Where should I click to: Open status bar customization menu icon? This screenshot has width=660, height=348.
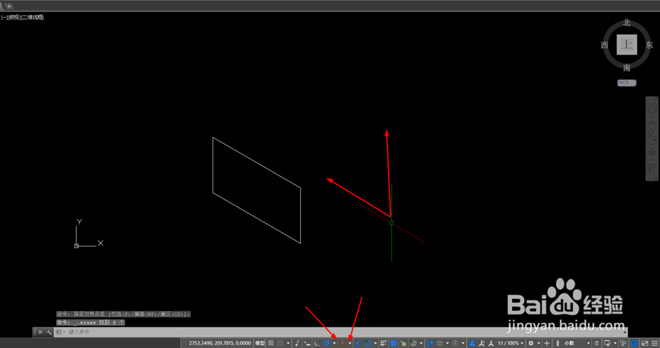coord(655,343)
